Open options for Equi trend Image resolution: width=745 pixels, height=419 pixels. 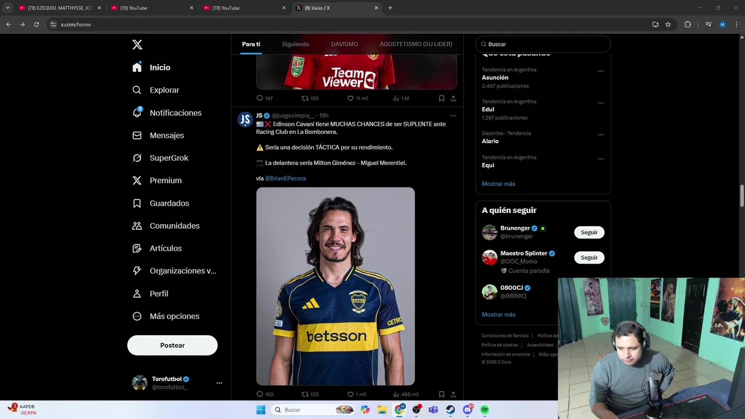tap(601, 159)
